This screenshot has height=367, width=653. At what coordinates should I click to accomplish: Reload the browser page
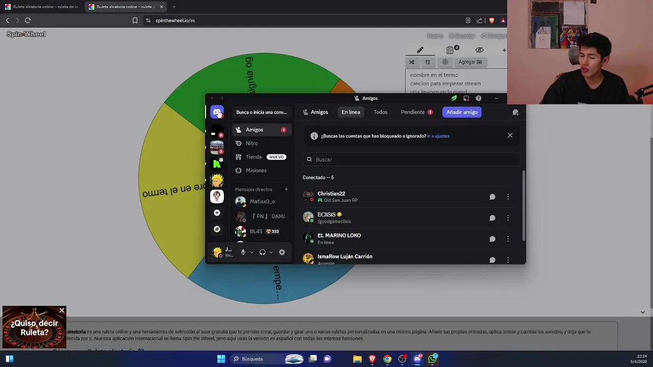(x=28, y=20)
